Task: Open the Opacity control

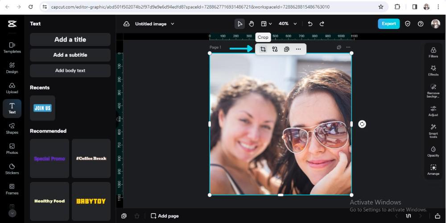Action: [433, 152]
